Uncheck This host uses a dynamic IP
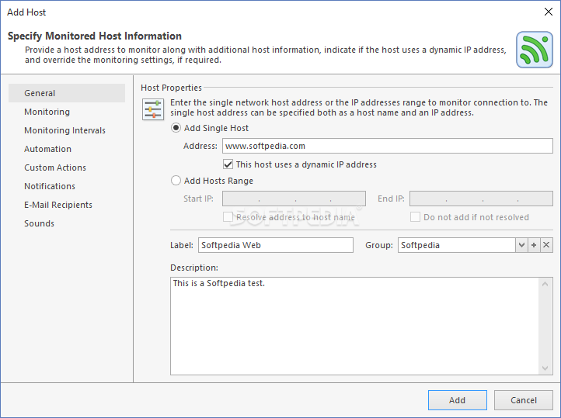 [228, 164]
